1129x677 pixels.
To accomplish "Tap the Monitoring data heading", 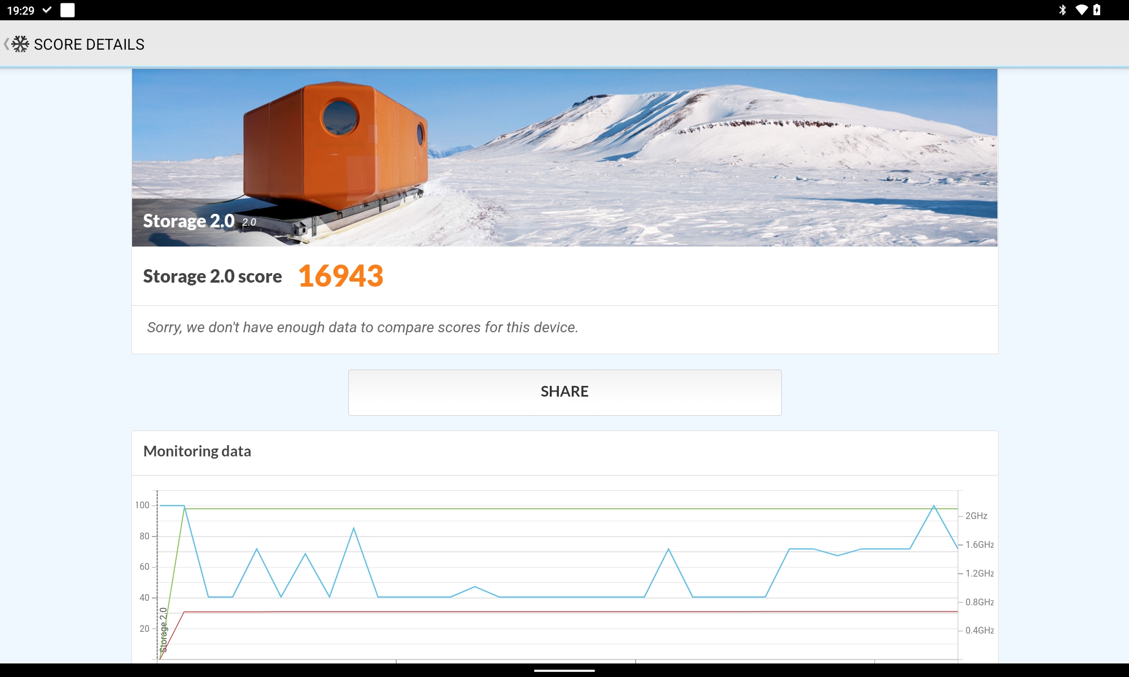I will tap(197, 451).
